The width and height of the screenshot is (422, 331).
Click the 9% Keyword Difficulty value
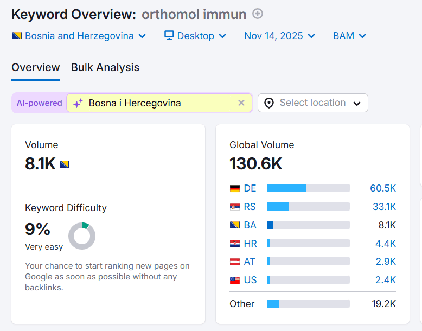click(37, 229)
